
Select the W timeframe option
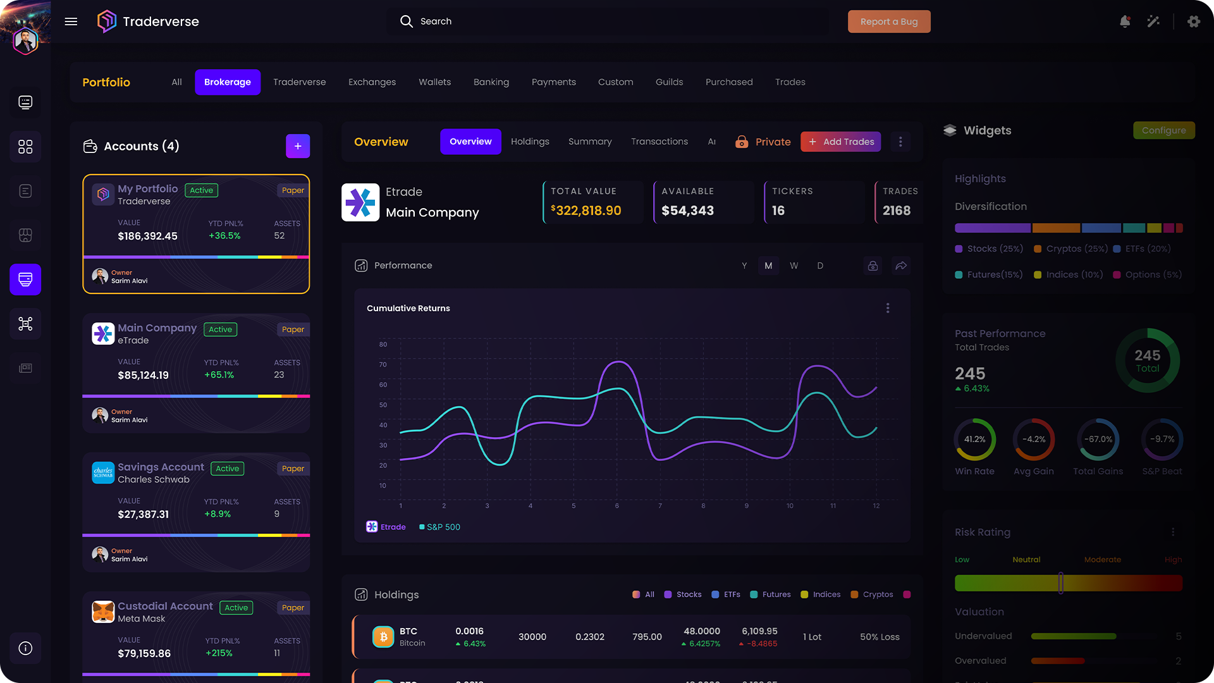[794, 266]
